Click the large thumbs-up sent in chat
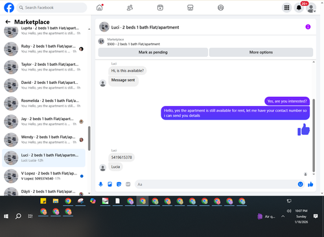 coord(303,130)
